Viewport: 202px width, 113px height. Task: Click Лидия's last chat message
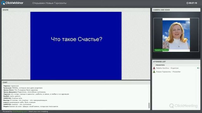[x=31, y=106]
